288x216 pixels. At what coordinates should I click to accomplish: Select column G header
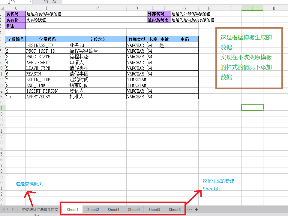184,8
